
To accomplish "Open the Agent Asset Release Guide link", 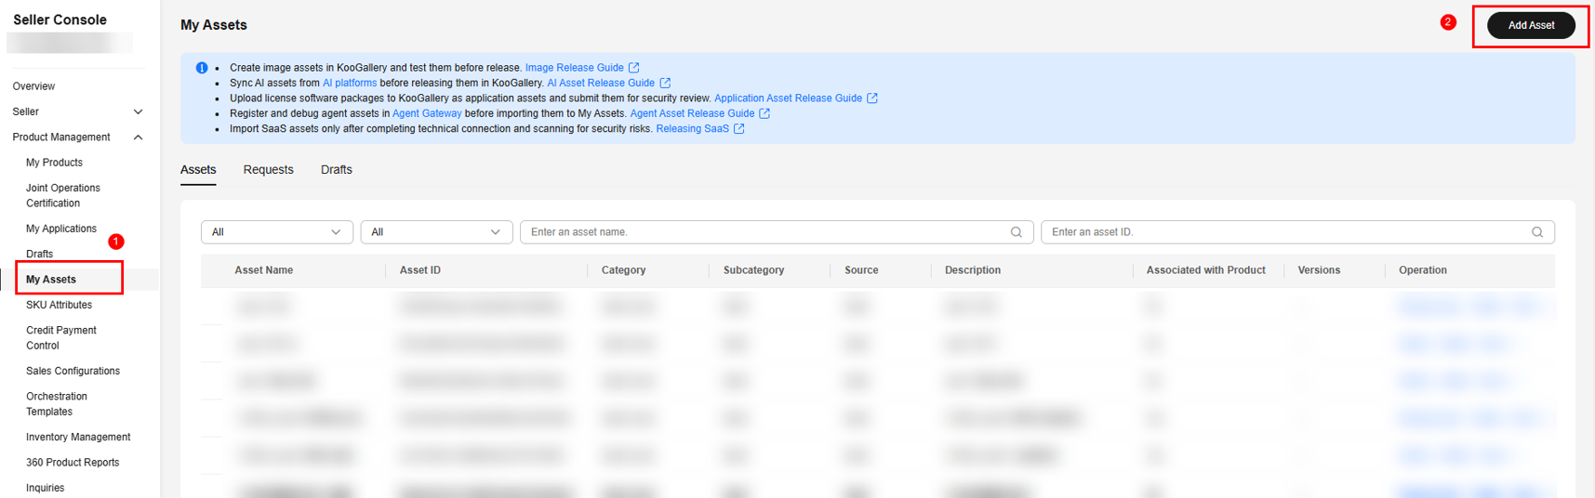I will point(692,113).
